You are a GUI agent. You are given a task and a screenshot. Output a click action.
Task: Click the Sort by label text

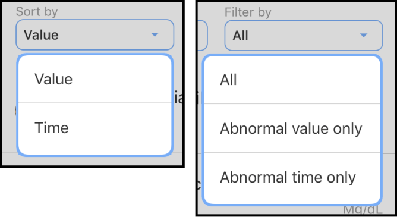point(37,12)
